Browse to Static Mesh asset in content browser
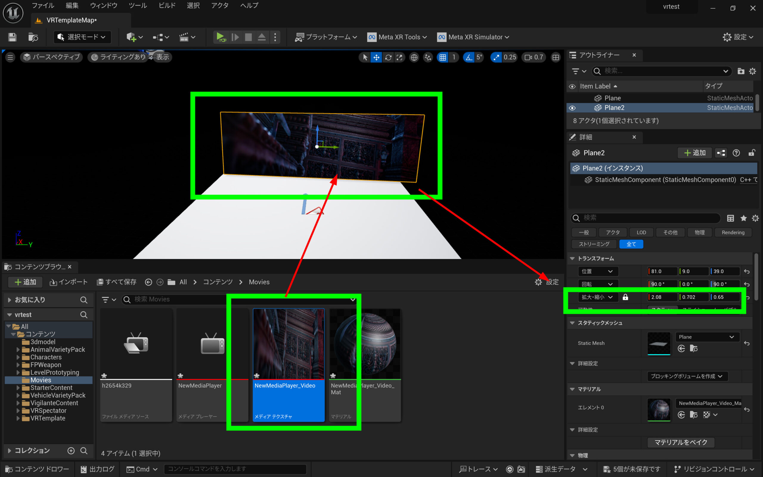The image size is (763, 477). (x=693, y=349)
